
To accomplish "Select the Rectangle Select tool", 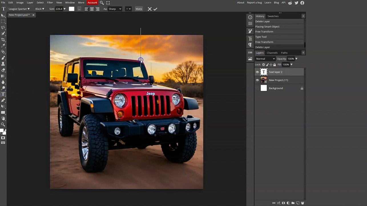I will [3, 21].
